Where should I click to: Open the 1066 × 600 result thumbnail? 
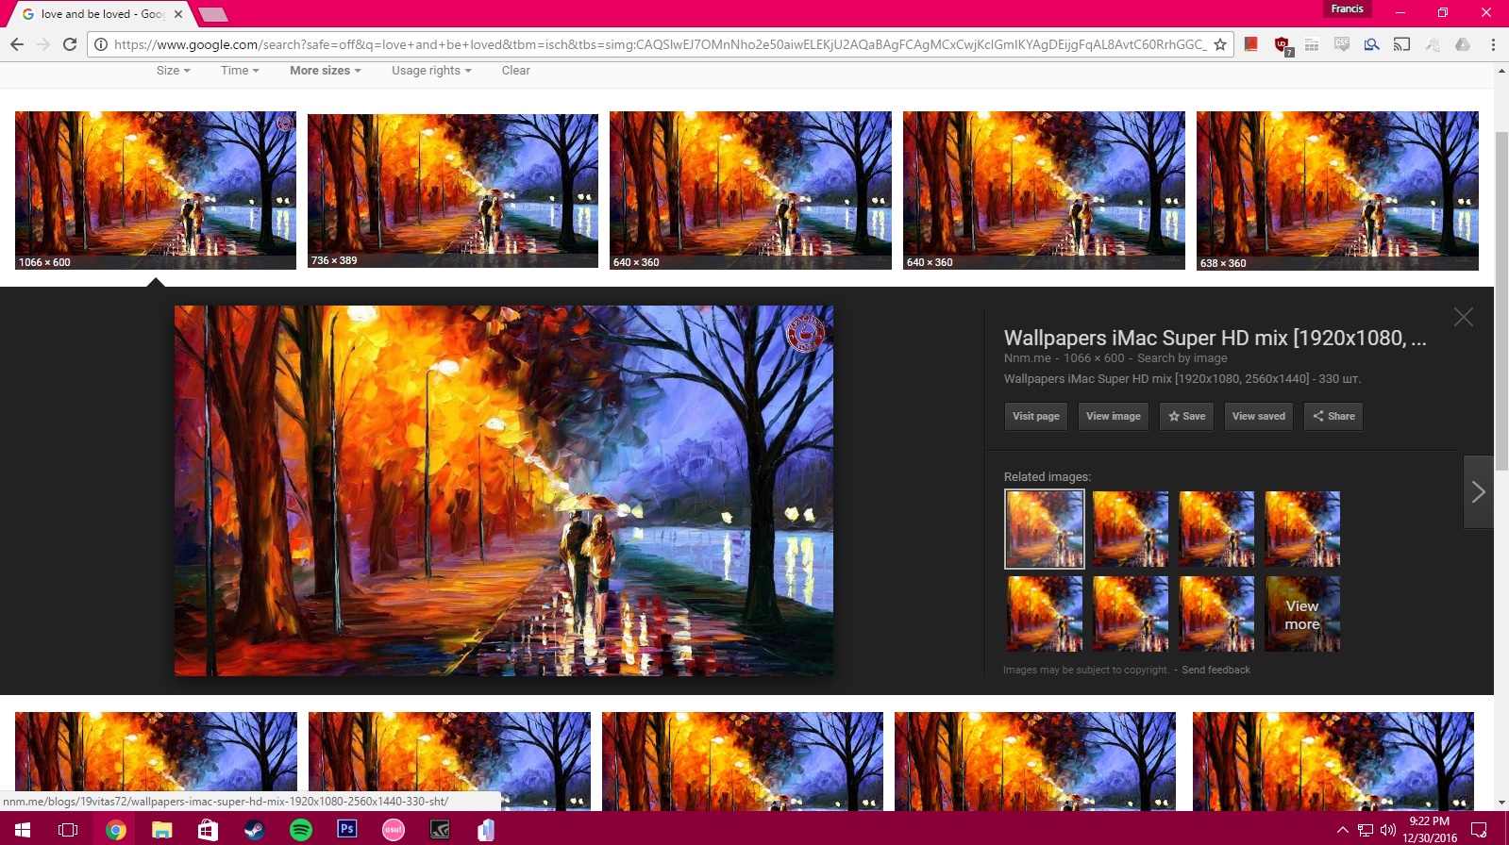coord(156,191)
